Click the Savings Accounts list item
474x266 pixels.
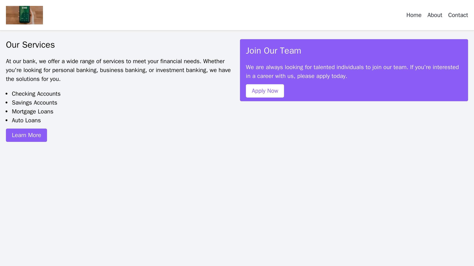click(34, 103)
